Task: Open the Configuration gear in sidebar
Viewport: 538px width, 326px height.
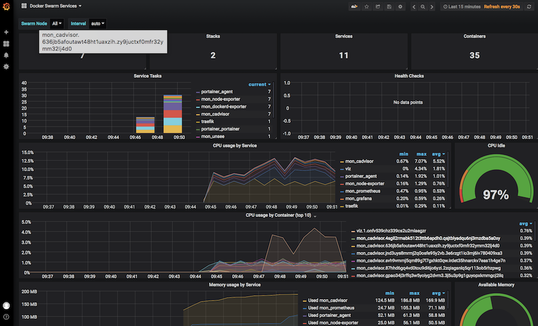Action: (6, 67)
